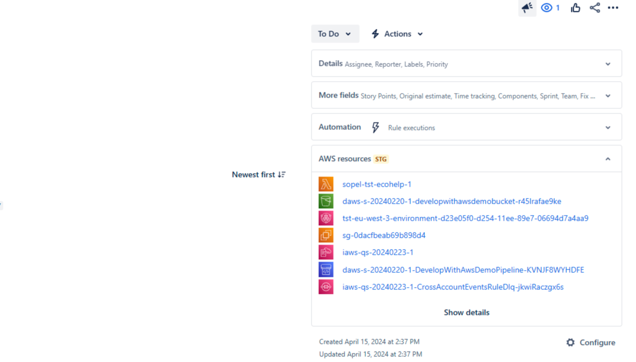
Task: Click the icon beside sg-0dacfbeab69b898d4
Action: coord(326,235)
